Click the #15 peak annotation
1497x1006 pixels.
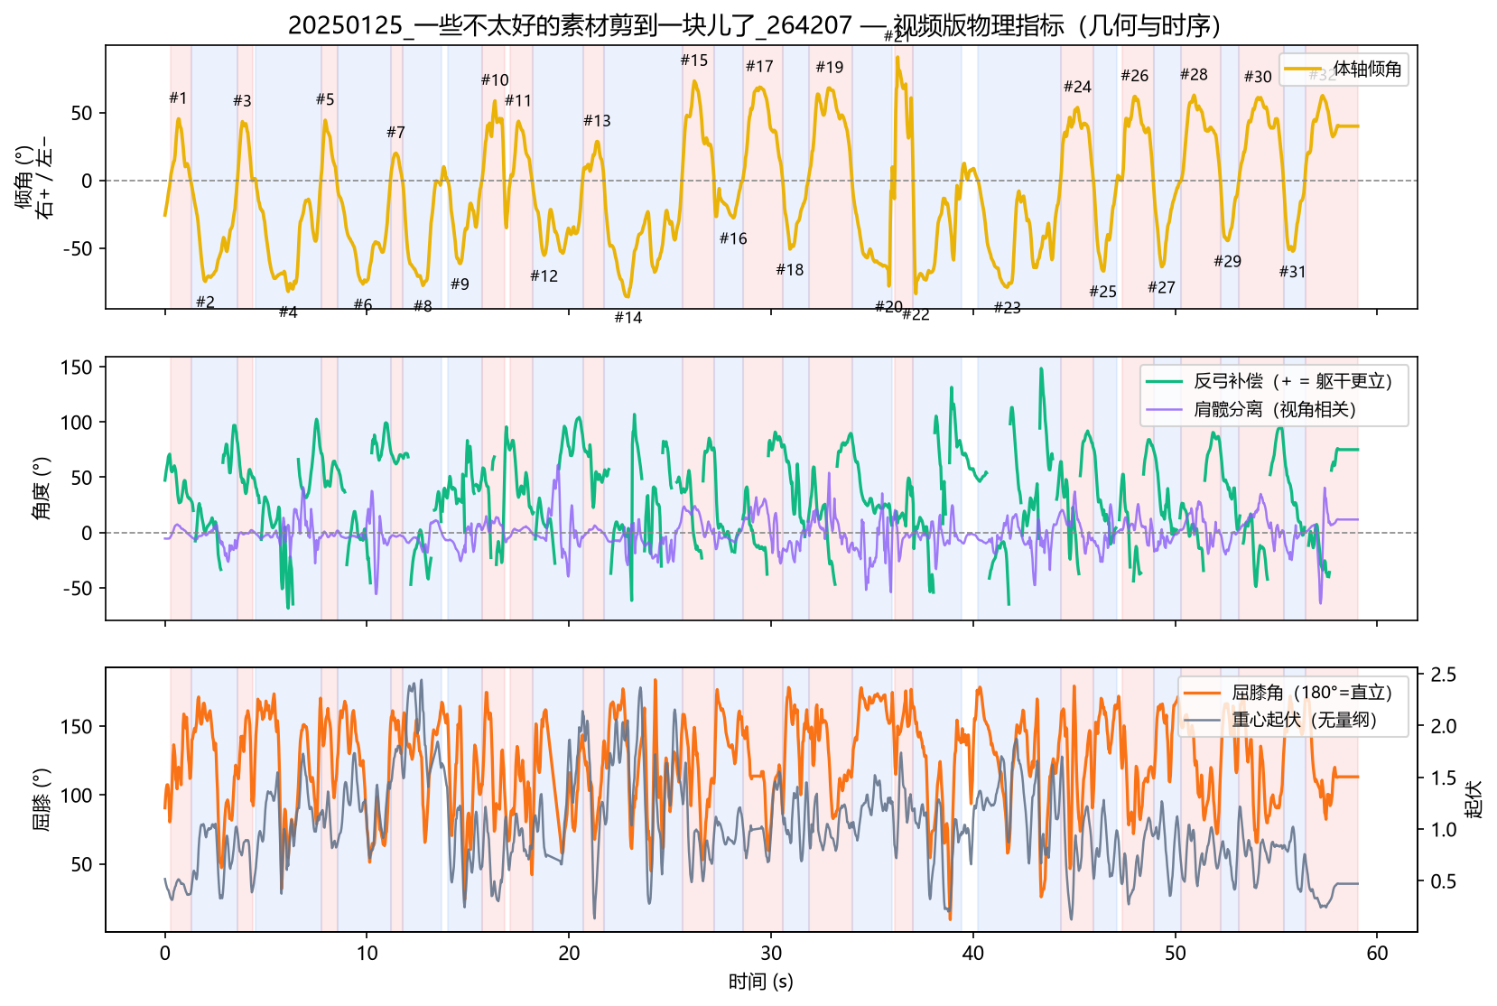coord(694,60)
